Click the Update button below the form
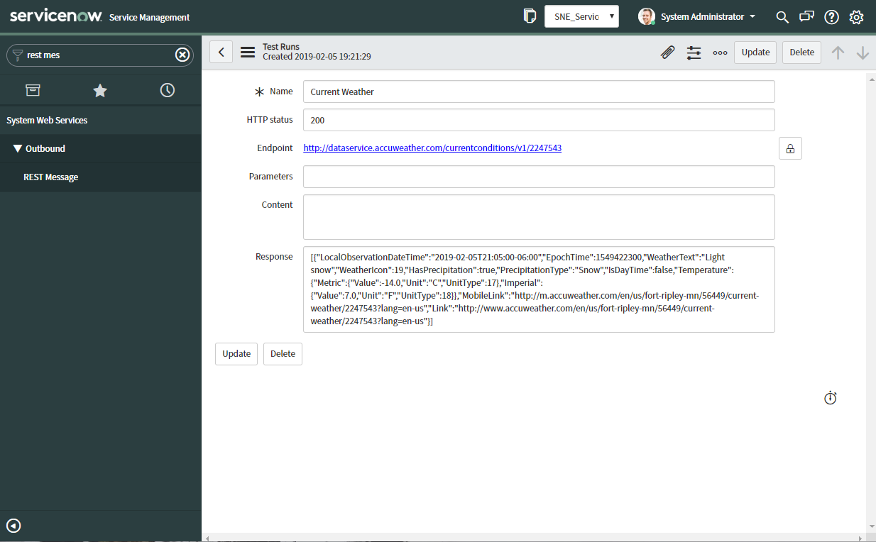This screenshot has width=876, height=542. 236,353
